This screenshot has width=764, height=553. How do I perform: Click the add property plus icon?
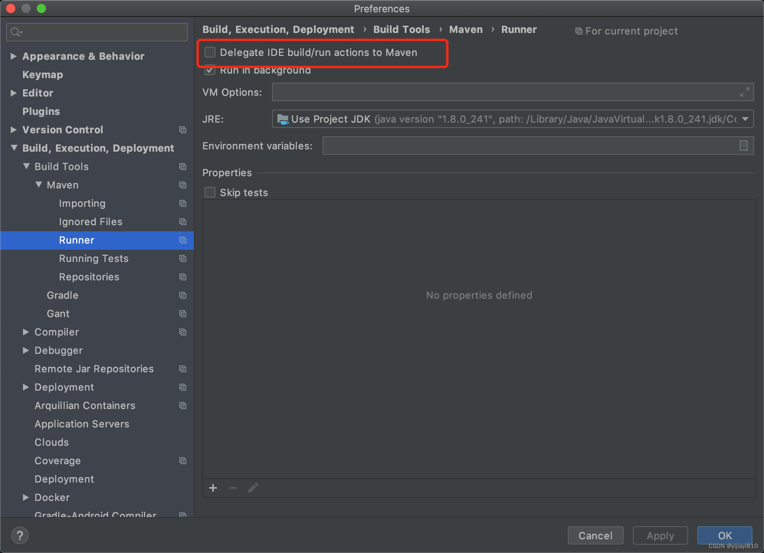click(213, 488)
